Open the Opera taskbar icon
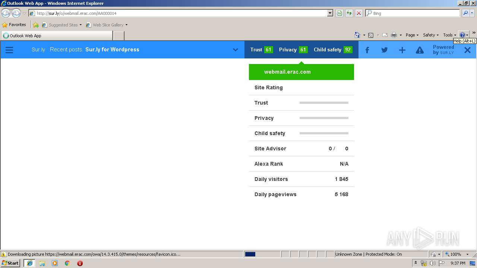 click(80, 263)
